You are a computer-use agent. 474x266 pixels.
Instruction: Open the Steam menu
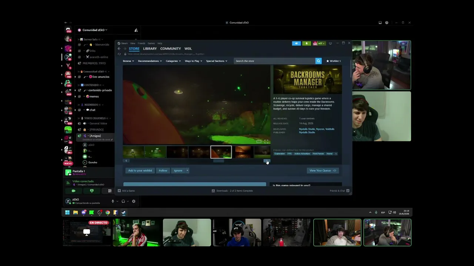click(124, 43)
